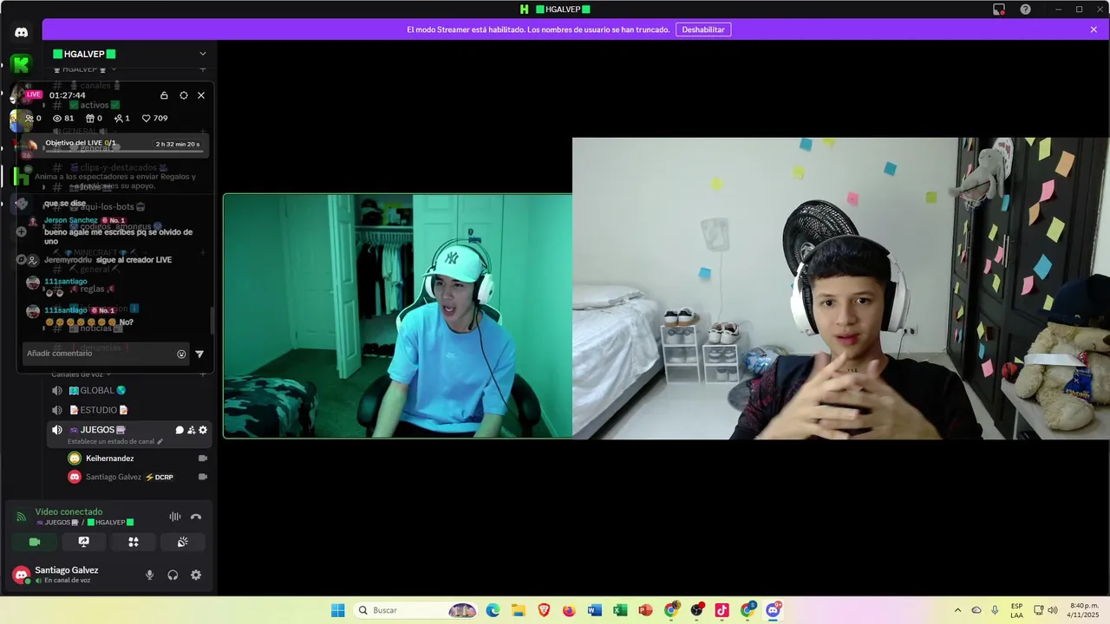Open Excel from taskbar
This screenshot has width=1110, height=624.
tap(620, 610)
